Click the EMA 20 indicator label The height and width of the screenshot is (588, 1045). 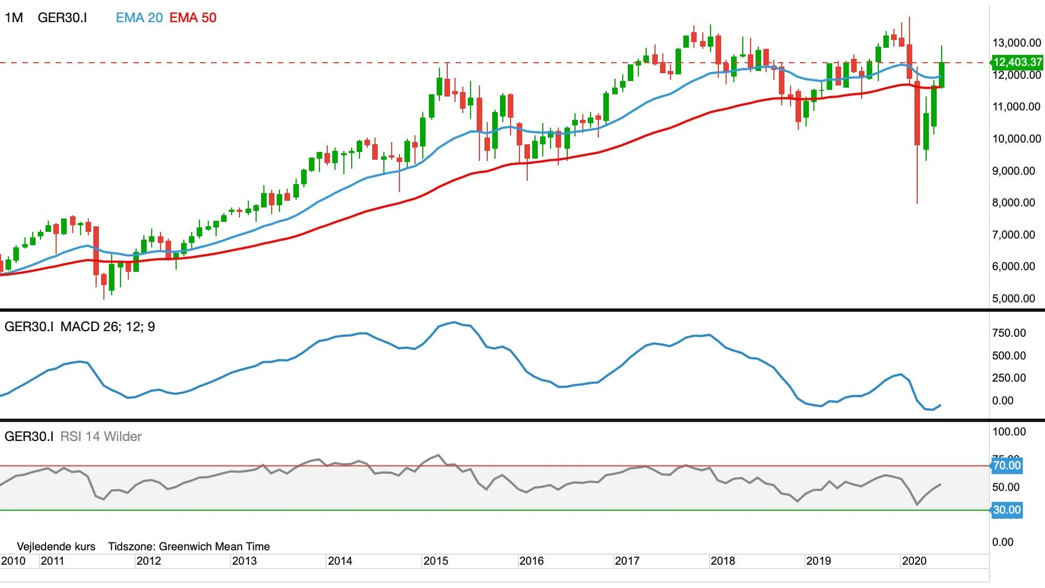pos(139,18)
